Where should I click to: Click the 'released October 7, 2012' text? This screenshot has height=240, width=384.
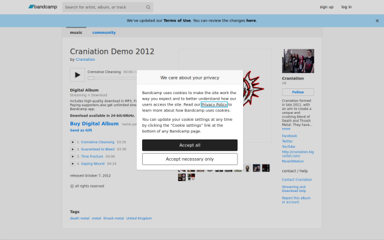(x=90, y=175)
